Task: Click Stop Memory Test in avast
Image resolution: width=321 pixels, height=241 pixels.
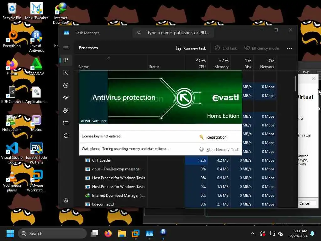Action: coord(222,150)
